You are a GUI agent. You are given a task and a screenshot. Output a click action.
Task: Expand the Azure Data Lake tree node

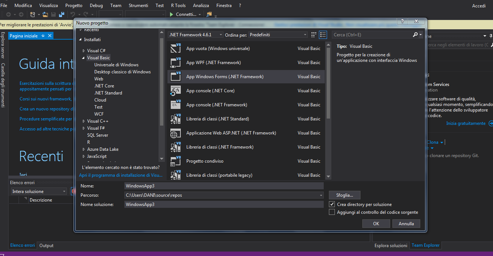tap(84, 149)
